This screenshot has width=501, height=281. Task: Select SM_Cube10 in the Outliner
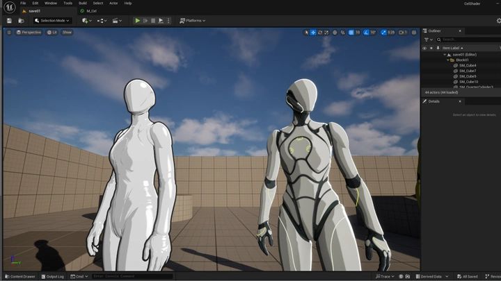pos(468,82)
